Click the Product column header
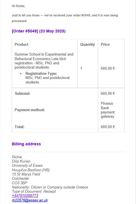The image size is (136, 204). click(x=21, y=44)
